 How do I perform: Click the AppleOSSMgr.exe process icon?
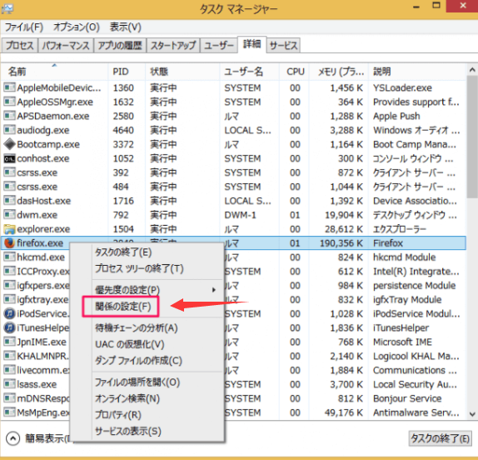(9, 102)
